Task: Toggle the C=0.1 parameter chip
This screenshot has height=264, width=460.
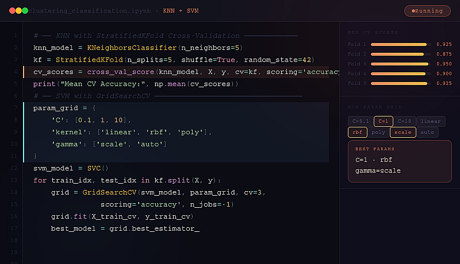Action: tap(360, 121)
